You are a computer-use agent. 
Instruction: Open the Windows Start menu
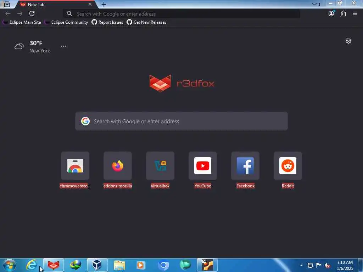(x=10, y=265)
